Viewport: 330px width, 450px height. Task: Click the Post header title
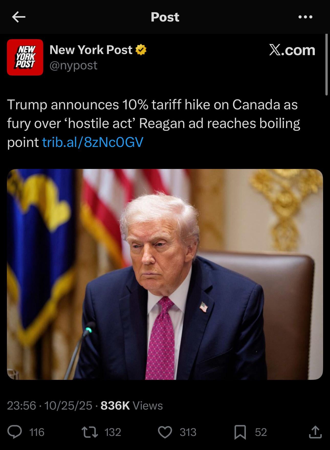[x=165, y=17]
